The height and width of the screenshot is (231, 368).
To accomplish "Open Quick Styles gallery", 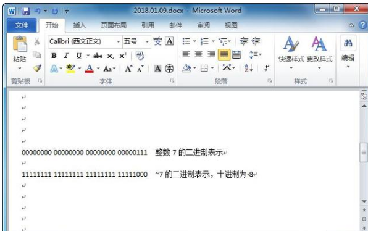I will tap(291, 53).
